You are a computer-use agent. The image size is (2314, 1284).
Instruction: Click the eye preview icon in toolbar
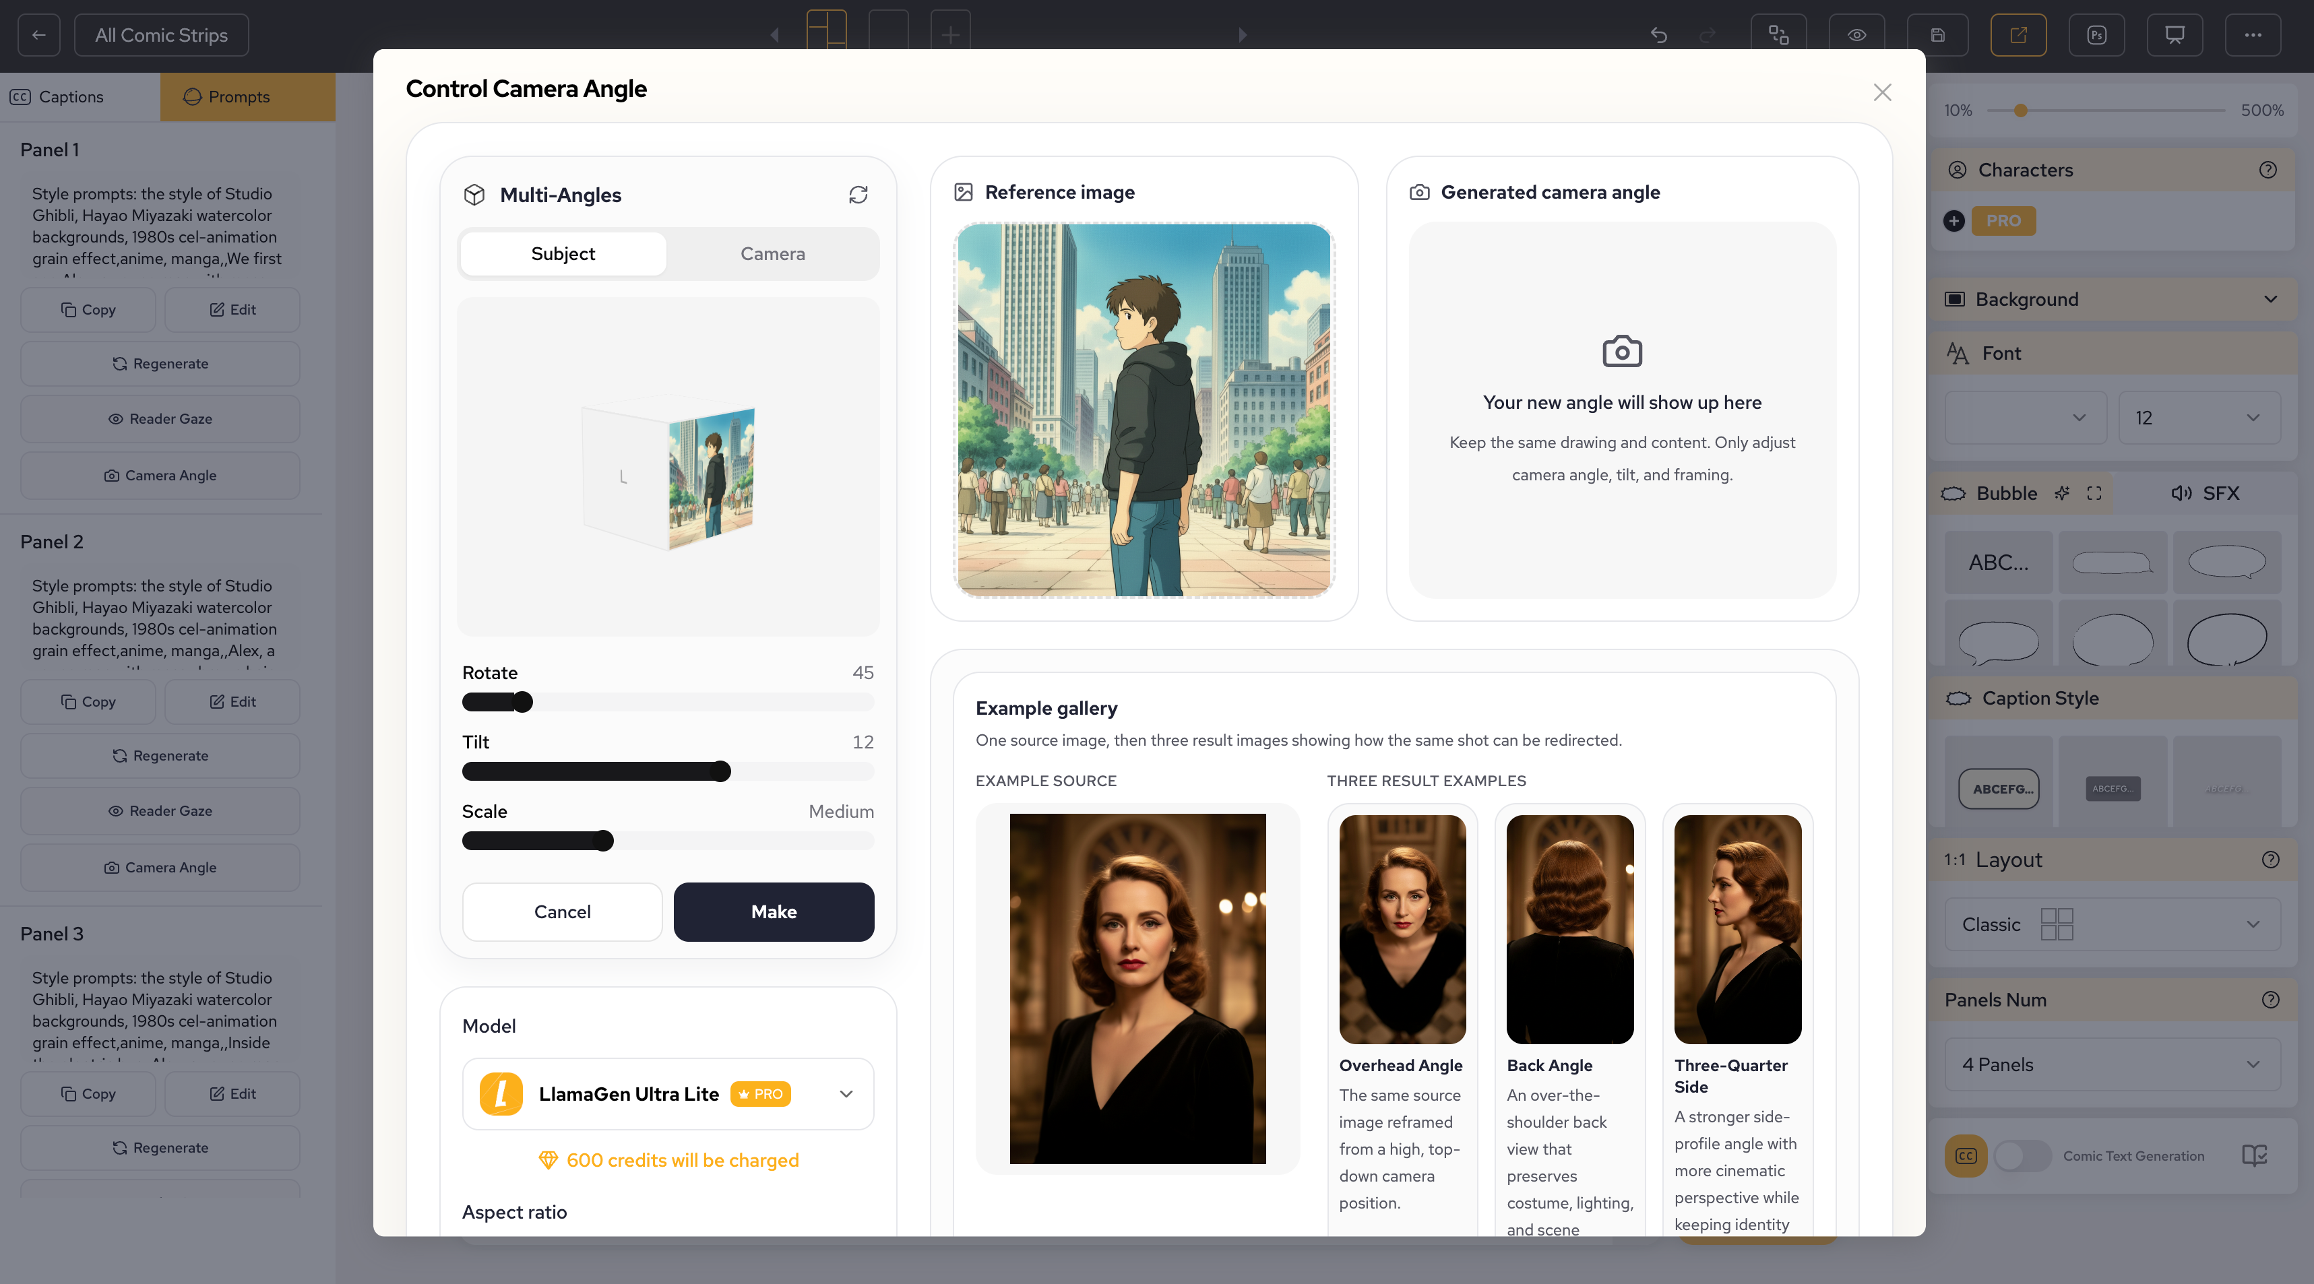click(x=1856, y=35)
